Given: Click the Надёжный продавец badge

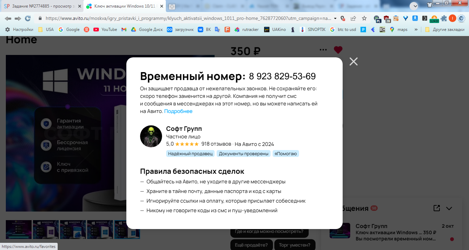Looking at the screenshot, I should pyautogui.click(x=190, y=154).
